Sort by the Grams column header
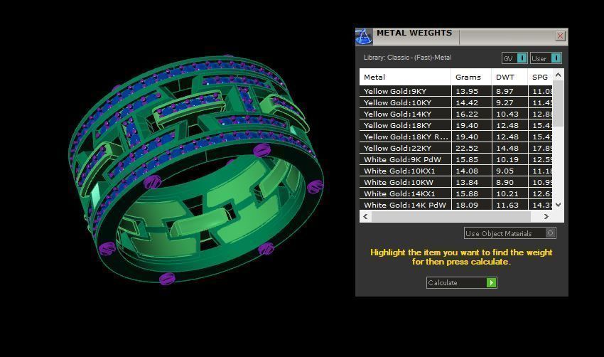This screenshot has width=604, height=357. 471,77
